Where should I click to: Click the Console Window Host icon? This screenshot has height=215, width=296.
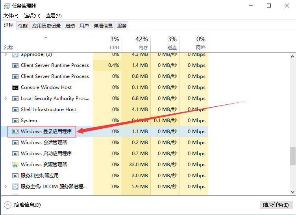pyautogui.click(x=15, y=88)
